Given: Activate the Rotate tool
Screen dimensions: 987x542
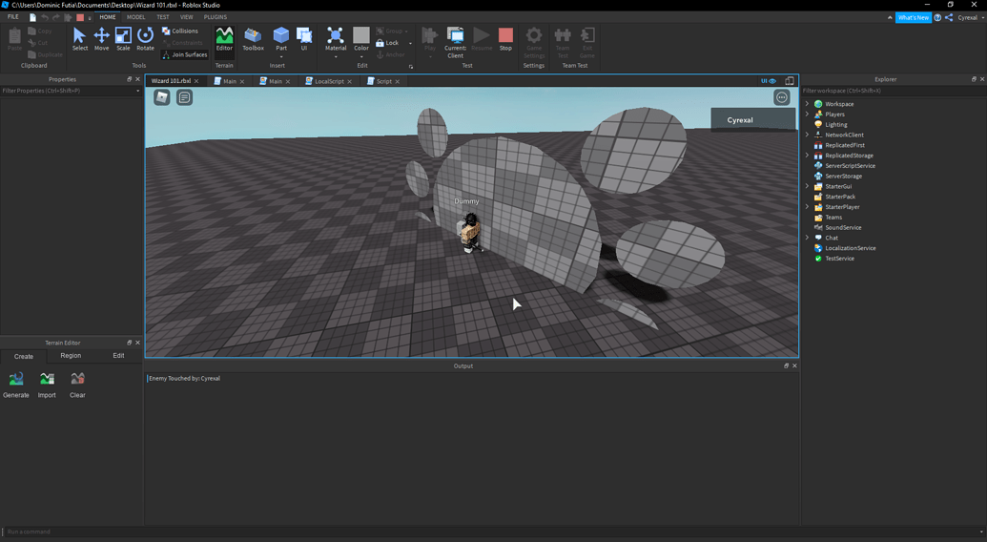Looking at the screenshot, I should tap(145, 39).
